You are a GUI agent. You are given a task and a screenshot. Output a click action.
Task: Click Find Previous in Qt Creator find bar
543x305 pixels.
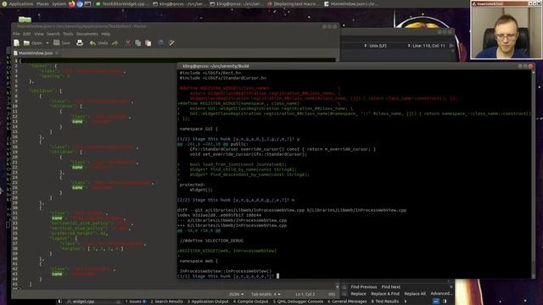pyautogui.click(x=363, y=286)
